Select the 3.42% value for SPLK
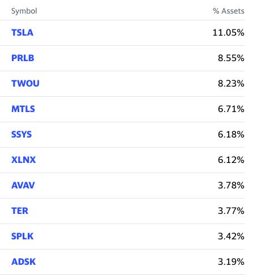253x275 pixels. (231, 237)
